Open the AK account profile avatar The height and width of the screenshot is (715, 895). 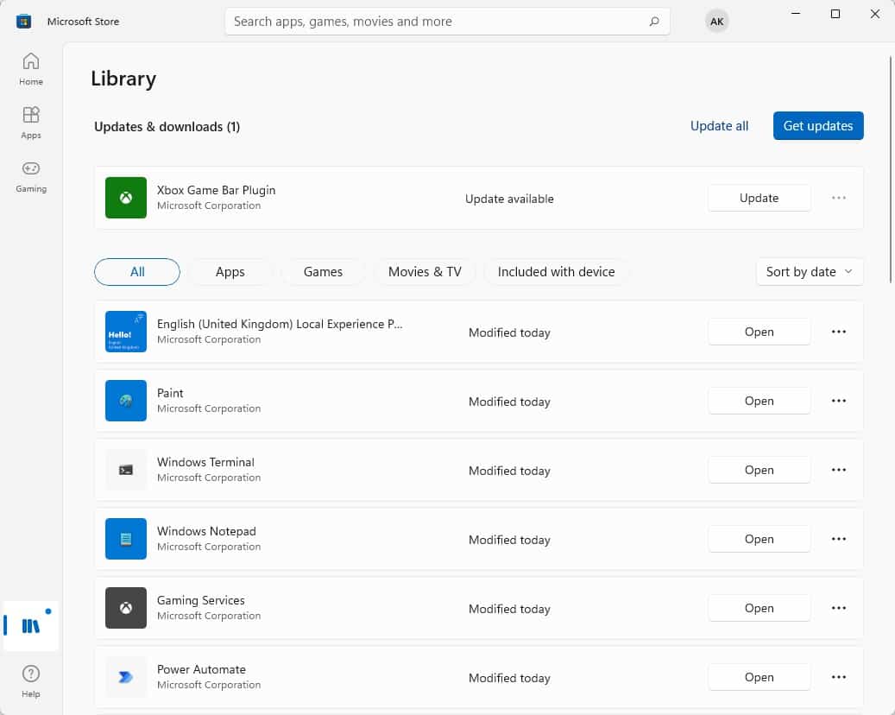[716, 21]
